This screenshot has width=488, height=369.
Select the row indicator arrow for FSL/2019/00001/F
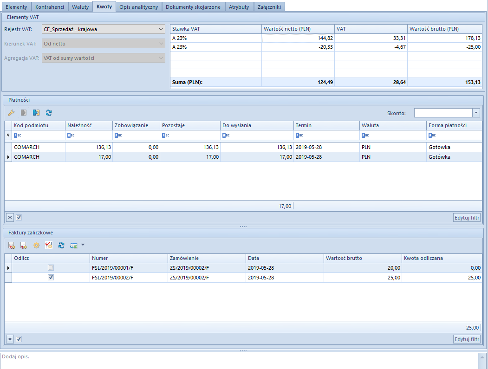pyautogui.click(x=8, y=268)
